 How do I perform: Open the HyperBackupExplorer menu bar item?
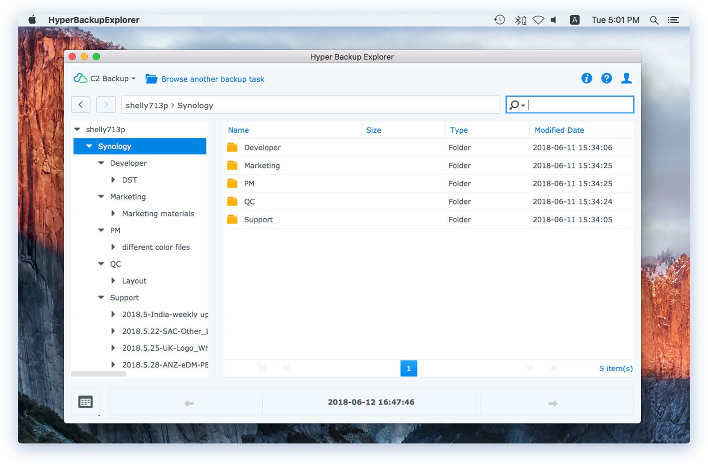pos(94,20)
